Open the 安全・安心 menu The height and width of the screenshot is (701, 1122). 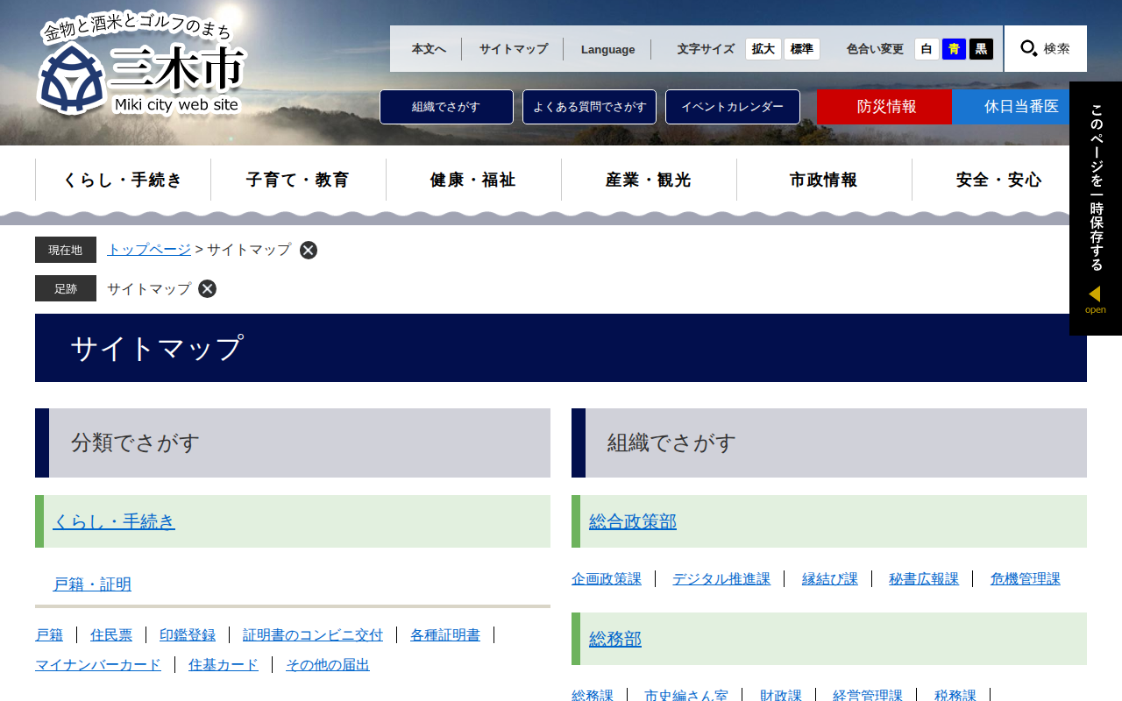pos(999,180)
